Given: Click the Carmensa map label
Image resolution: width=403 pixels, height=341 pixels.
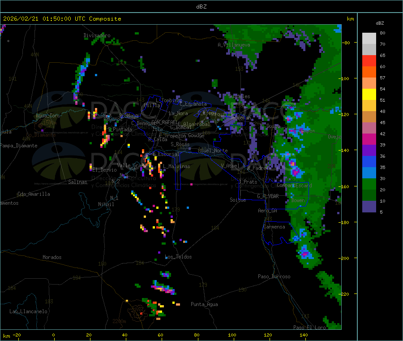Looking at the screenshot, I should [x=274, y=227].
